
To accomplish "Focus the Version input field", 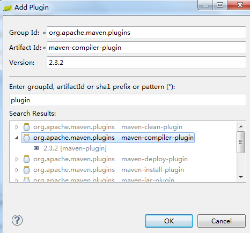I will click(x=146, y=62).
